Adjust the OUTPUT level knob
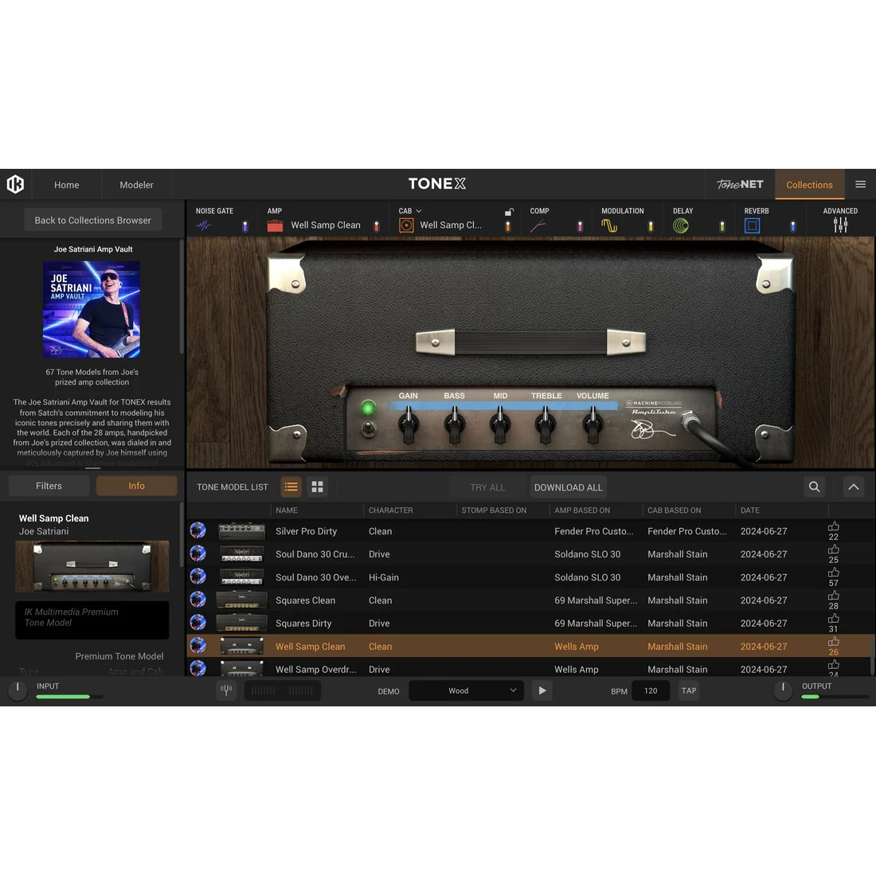 tap(783, 690)
